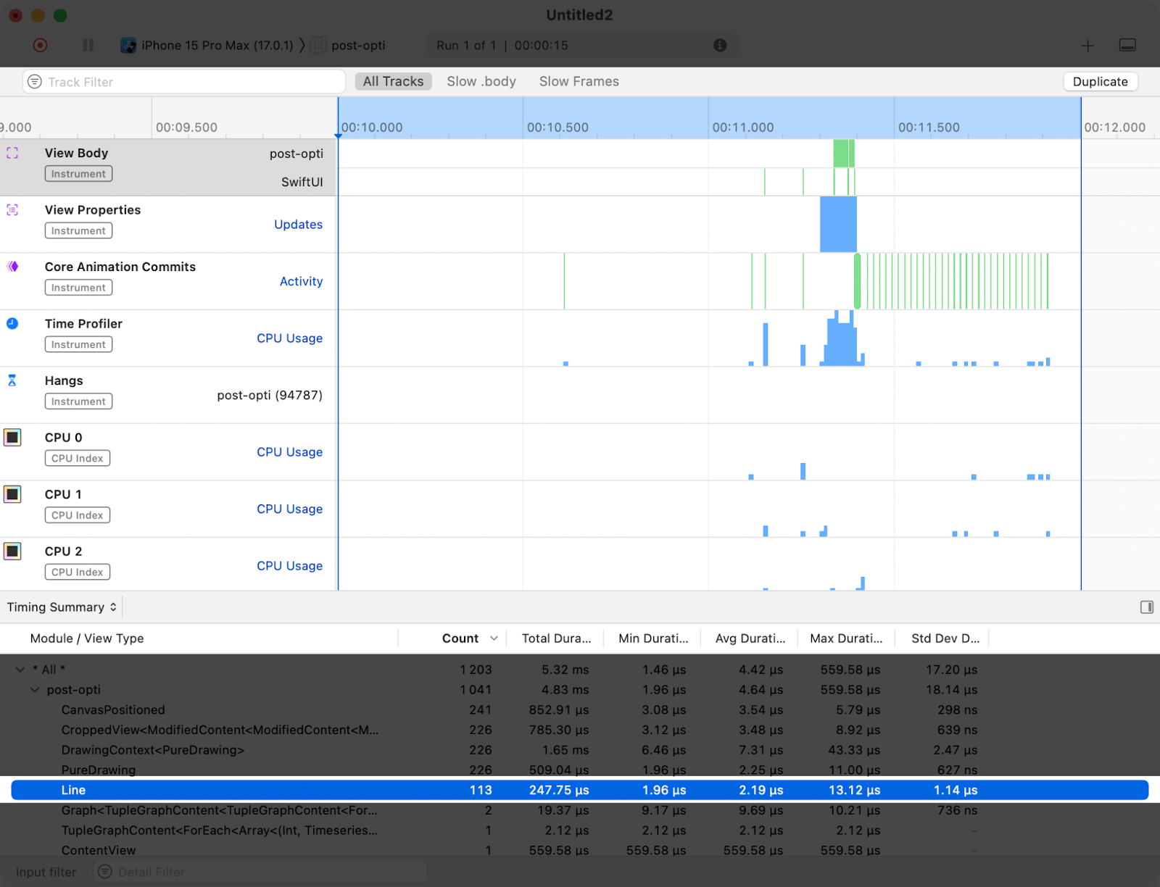
Task: Click the CPU 0 track icon
Action: coord(12,437)
